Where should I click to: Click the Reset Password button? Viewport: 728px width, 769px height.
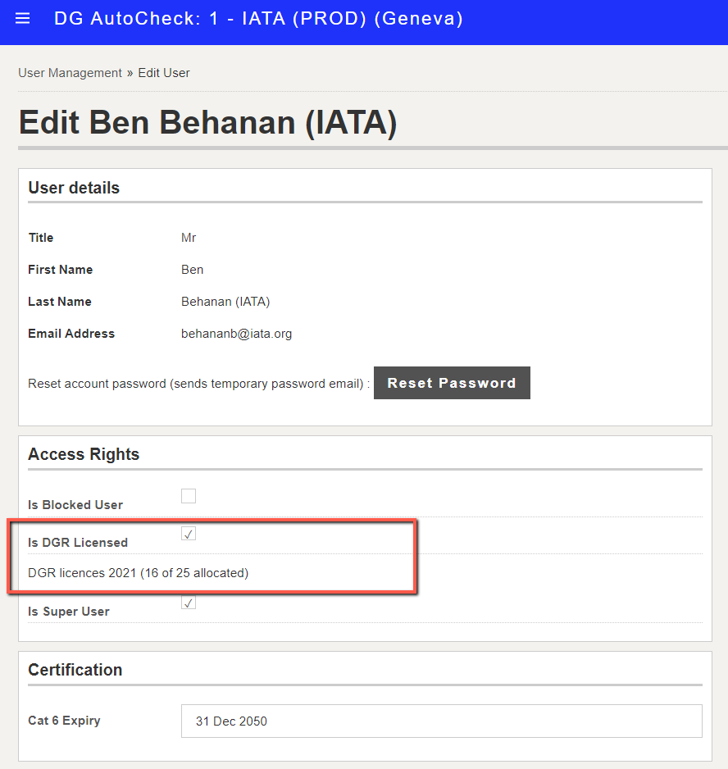[x=452, y=383]
